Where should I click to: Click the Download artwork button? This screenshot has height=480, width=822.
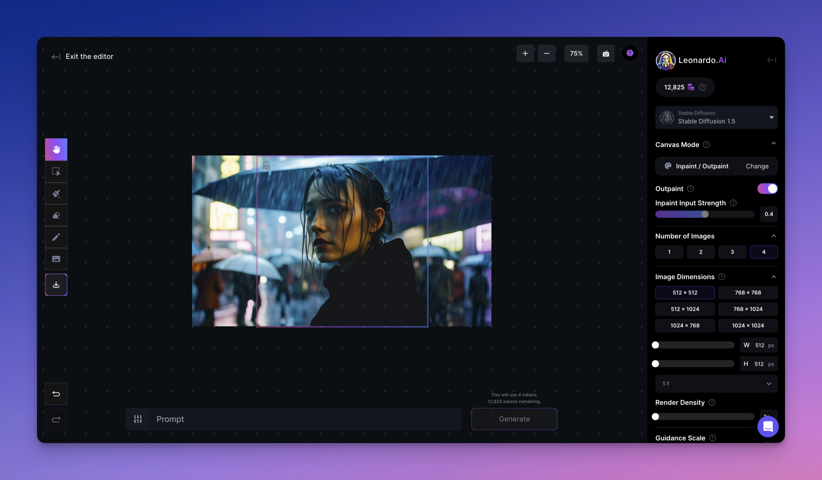56,285
